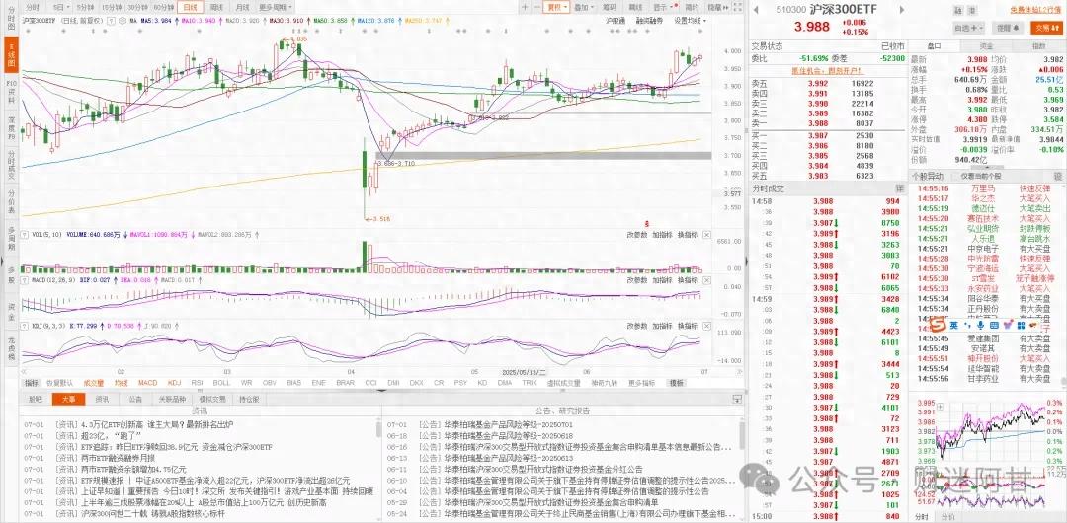Screen dimensions: 1067x523
Task: Click 换指标 for KDJ indicator
Action: tap(687, 326)
